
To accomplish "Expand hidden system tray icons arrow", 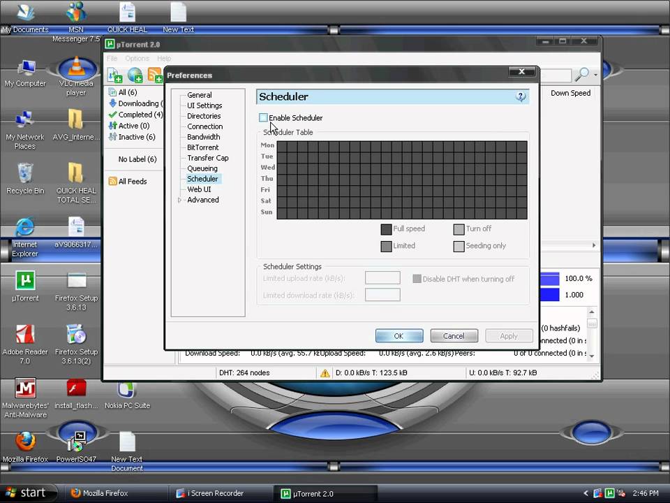I will coord(586,493).
